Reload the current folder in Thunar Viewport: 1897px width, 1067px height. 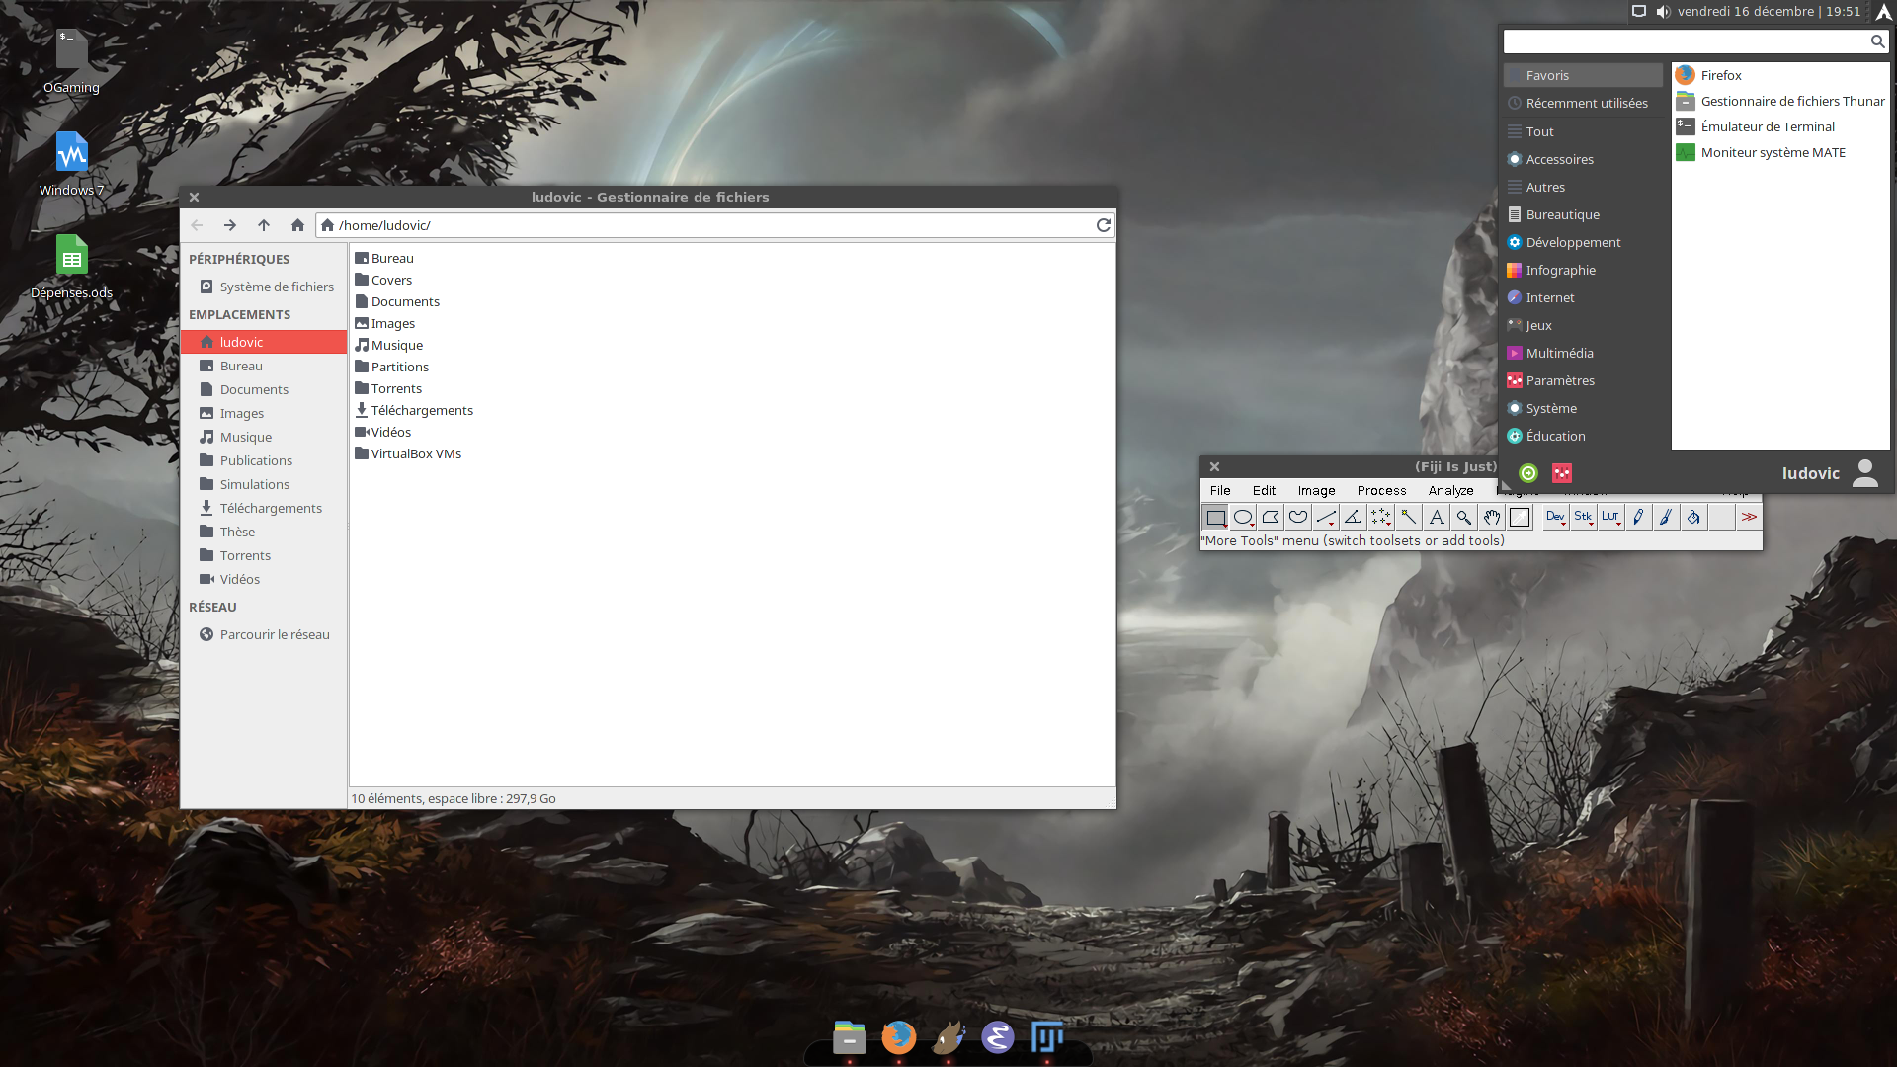click(1104, 225)
